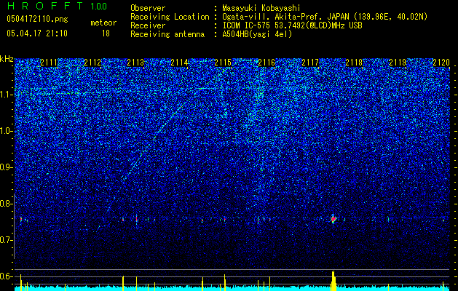Click antenna text A504HB(yagi 4el)
The image size is (458, 291).
[257, 34]
